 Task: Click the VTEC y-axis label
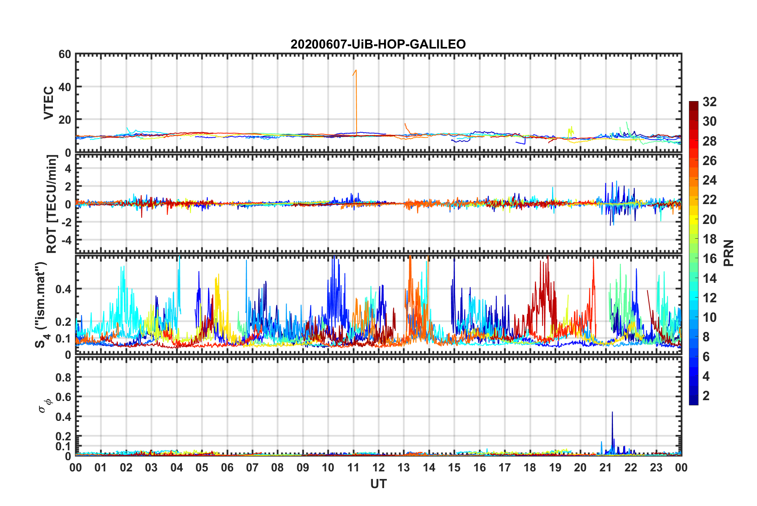(49, 103)
